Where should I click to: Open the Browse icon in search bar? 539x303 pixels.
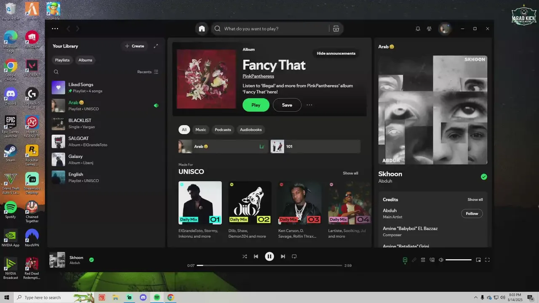[x=336, y=29]
